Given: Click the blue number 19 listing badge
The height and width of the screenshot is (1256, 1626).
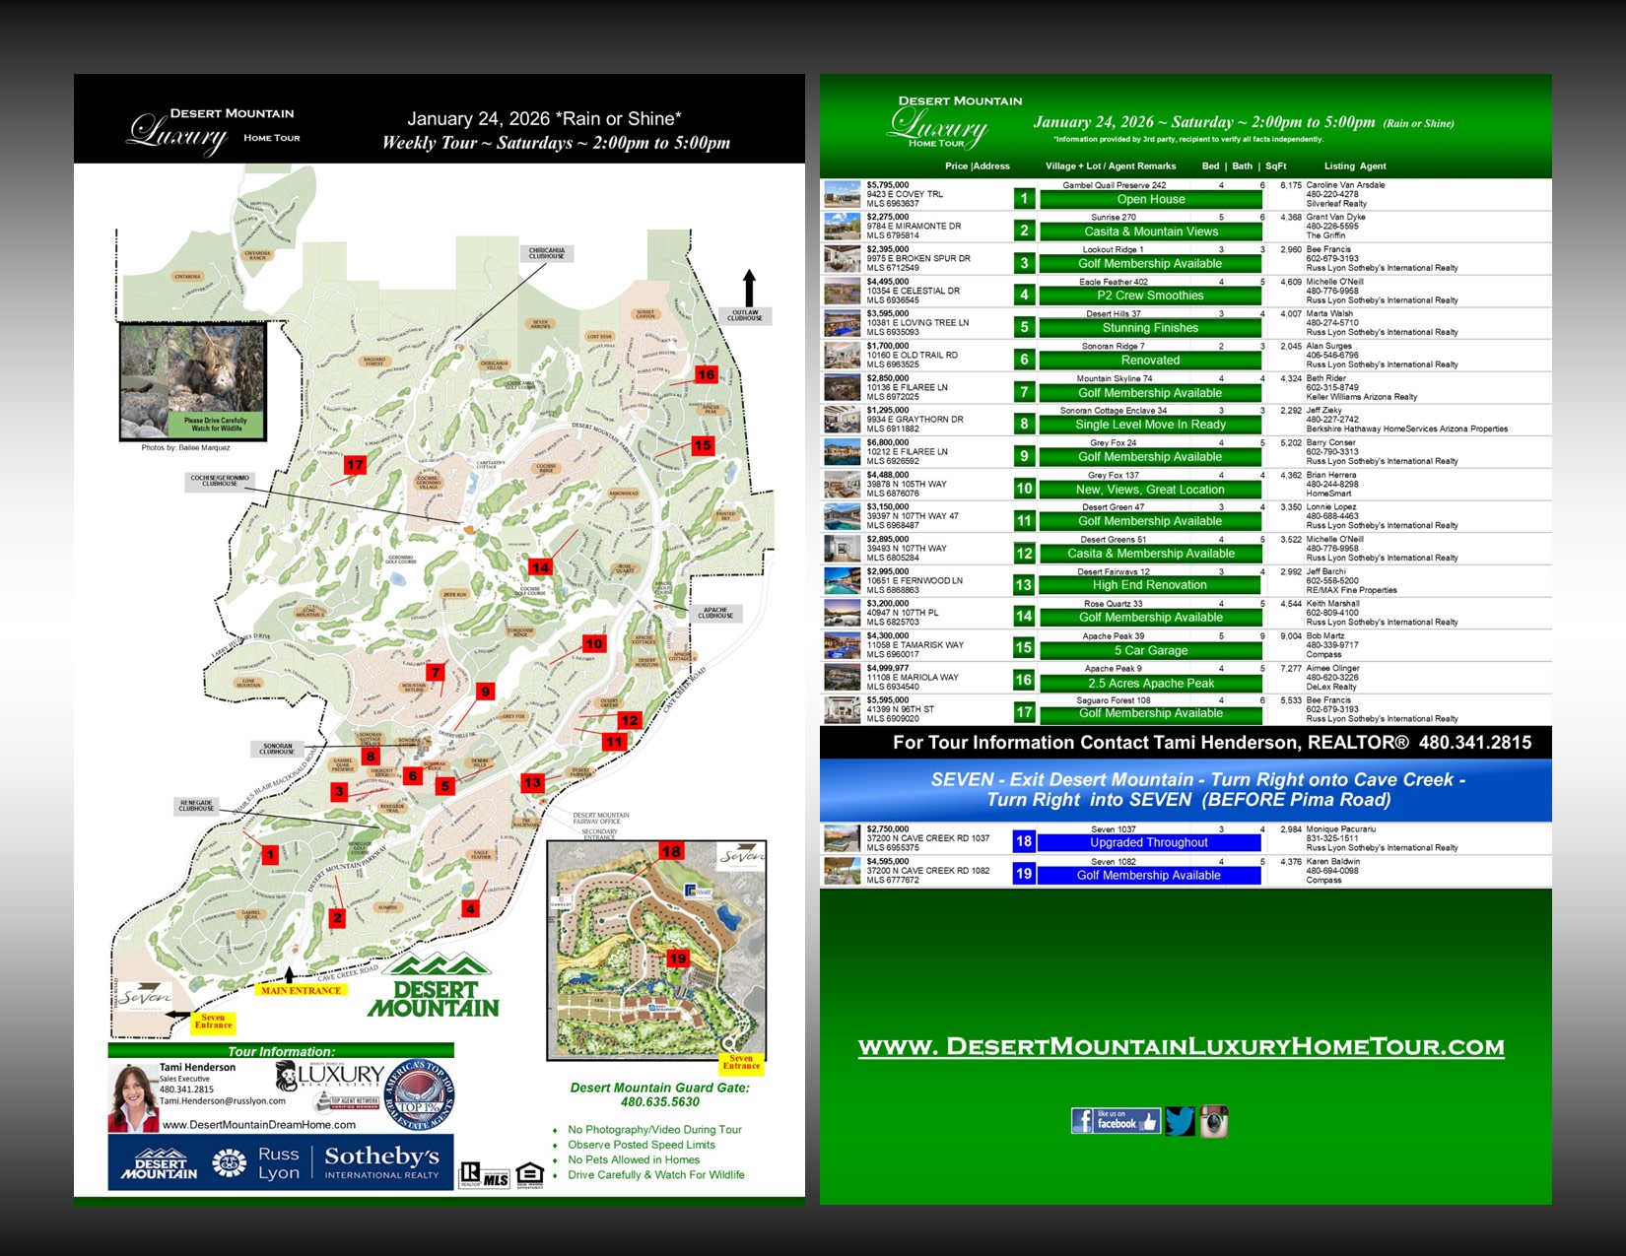Looking at the screenshot, I should coord(1024,874).
